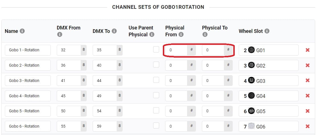Toggle Use Parent Physical for Gobo 4
Screen dimensions: 316x135
(156, 95)
